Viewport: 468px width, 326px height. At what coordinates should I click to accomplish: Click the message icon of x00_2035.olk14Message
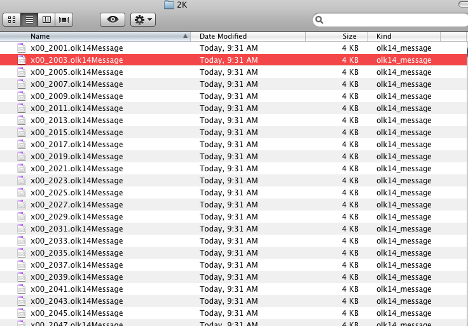click(x=22, y=253)
